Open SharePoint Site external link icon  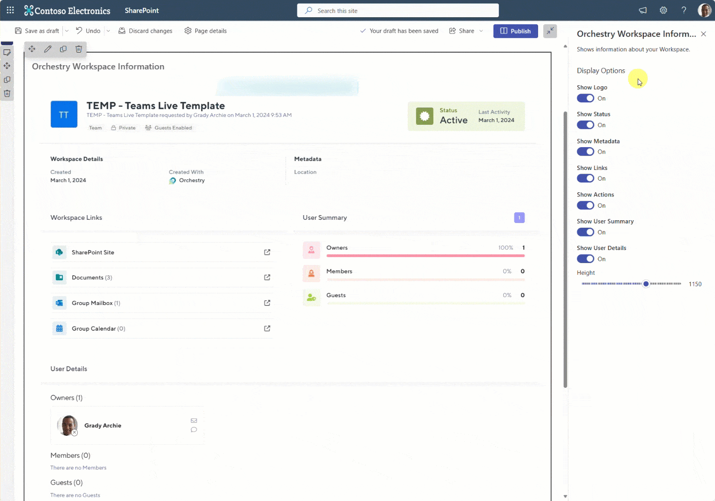point(267,252)
